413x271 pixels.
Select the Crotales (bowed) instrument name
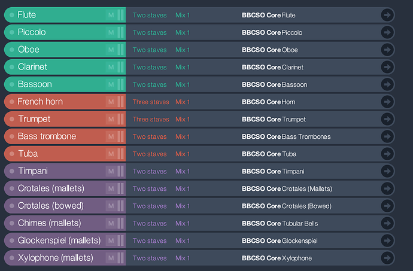coord(50,206)
